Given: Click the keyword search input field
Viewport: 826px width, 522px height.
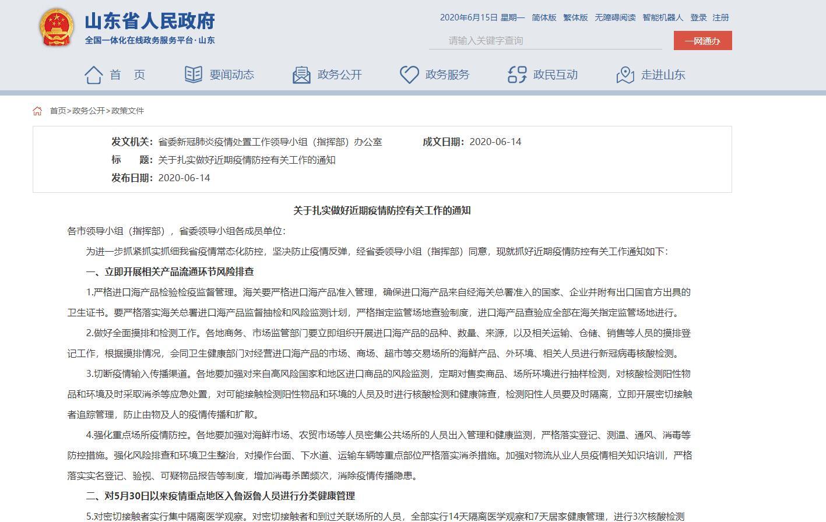Looking at the screenshot, I should point(546,40).
